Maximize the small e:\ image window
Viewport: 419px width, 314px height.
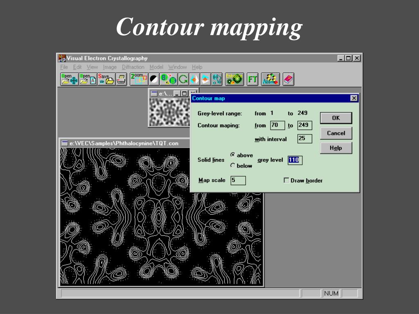click(x=184, y=94)
